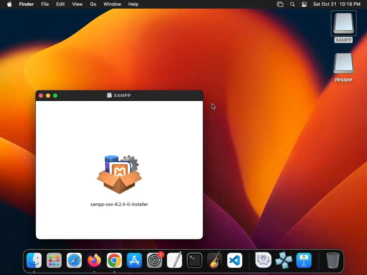Open the File menu
Viewport: 367px width, 275px height.
(45, 4)
